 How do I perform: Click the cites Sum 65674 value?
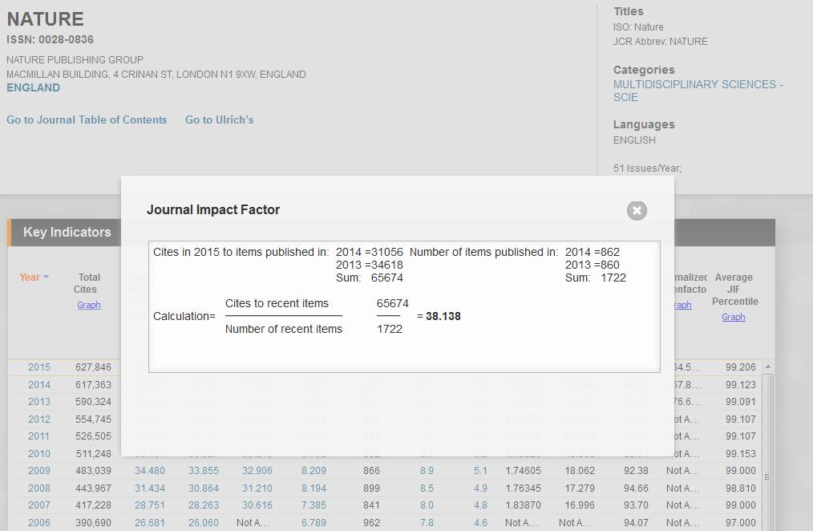(x=386, y=278)
